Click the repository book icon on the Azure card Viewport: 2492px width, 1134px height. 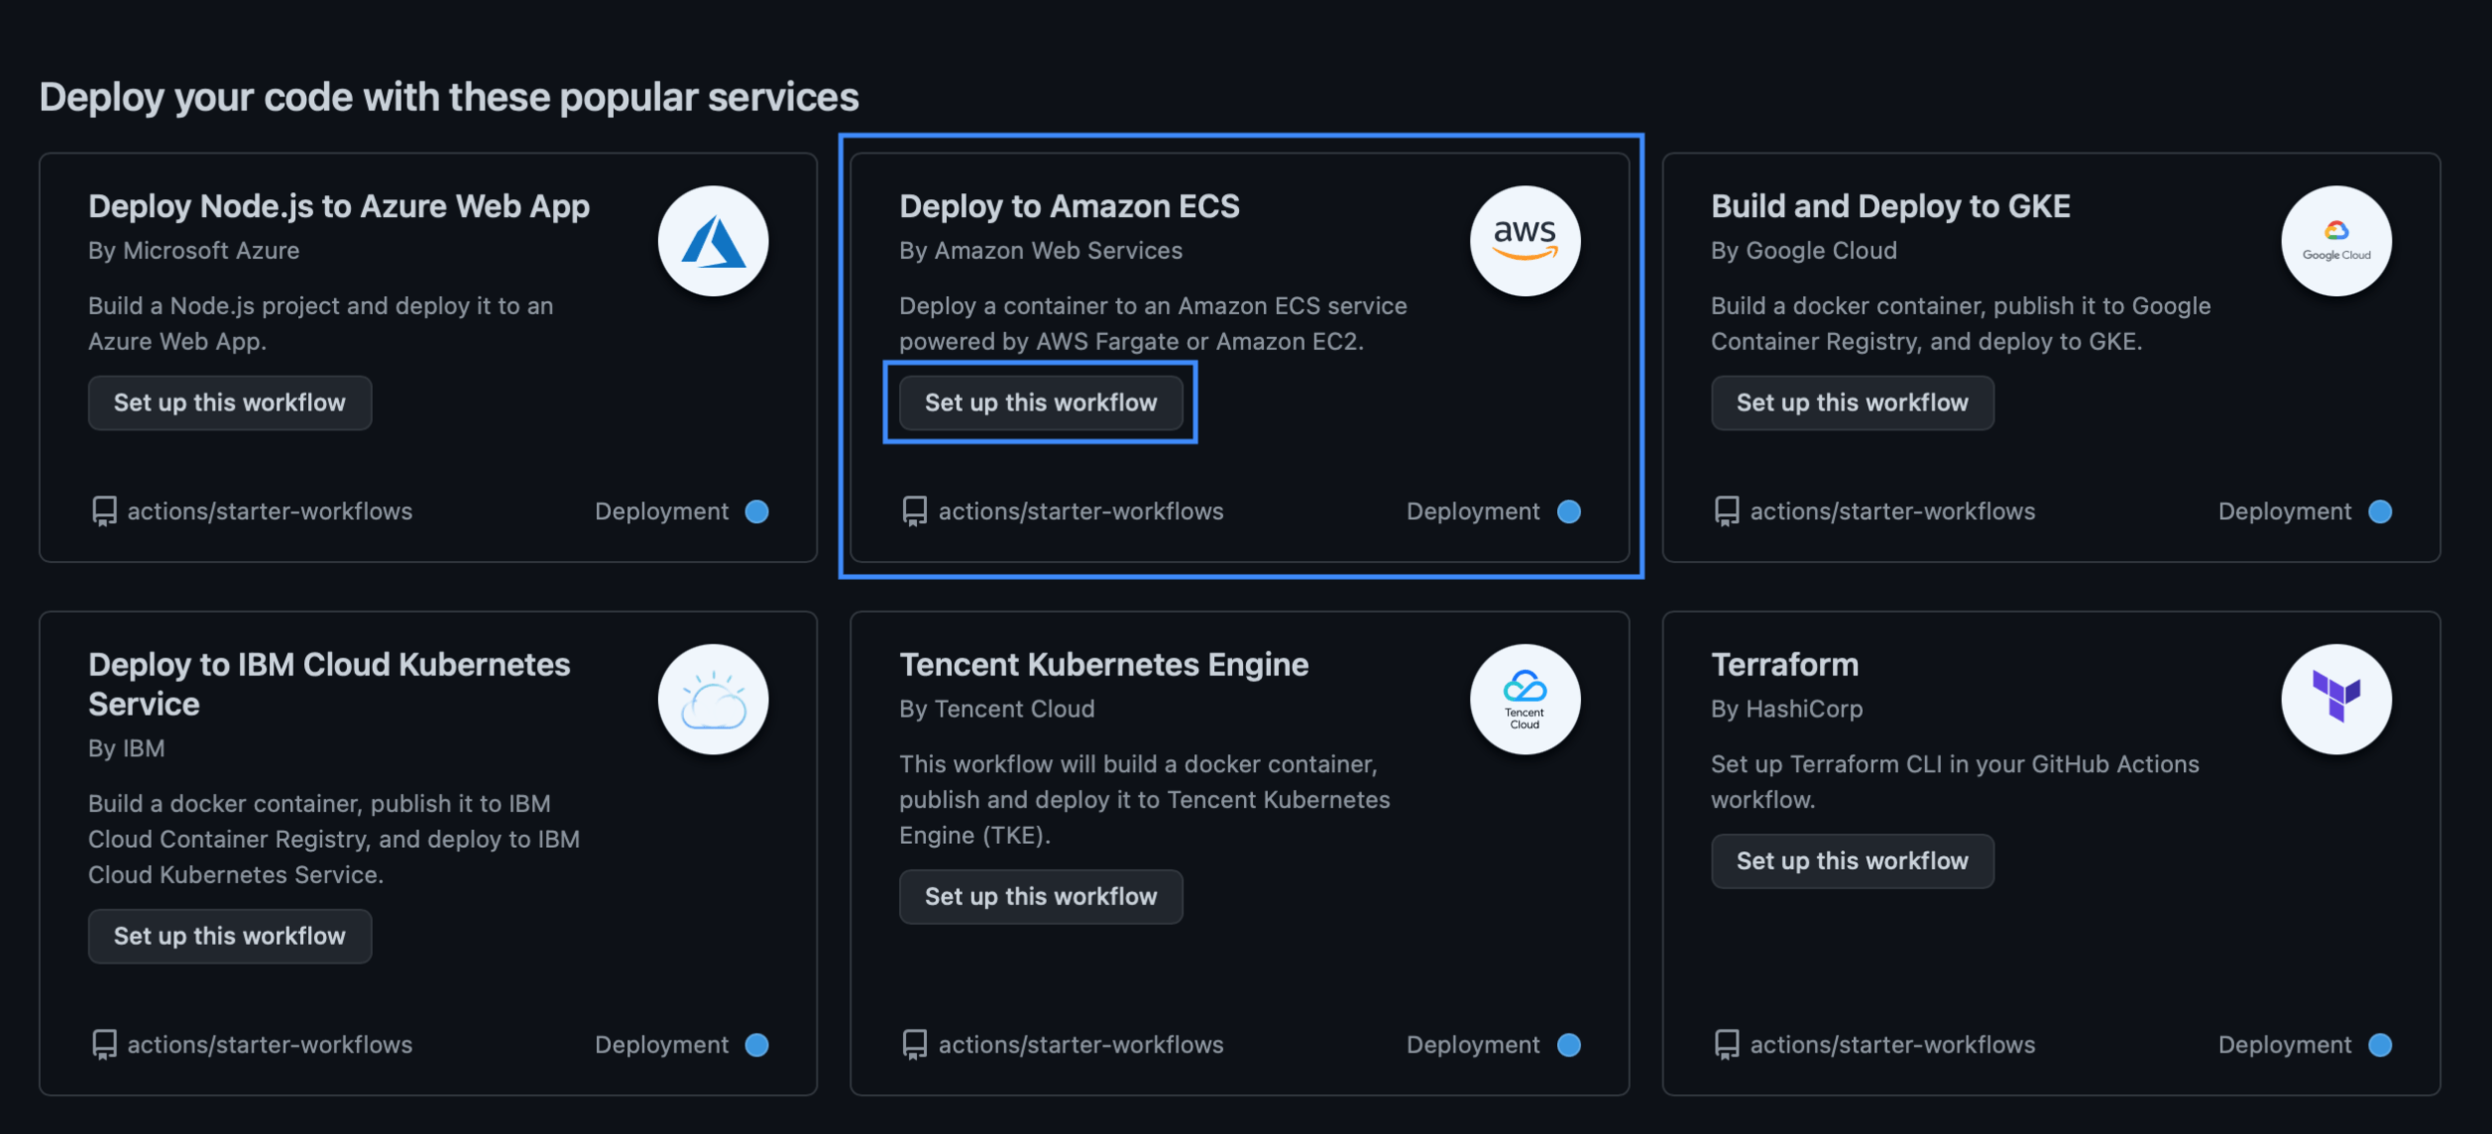(103, 511)
